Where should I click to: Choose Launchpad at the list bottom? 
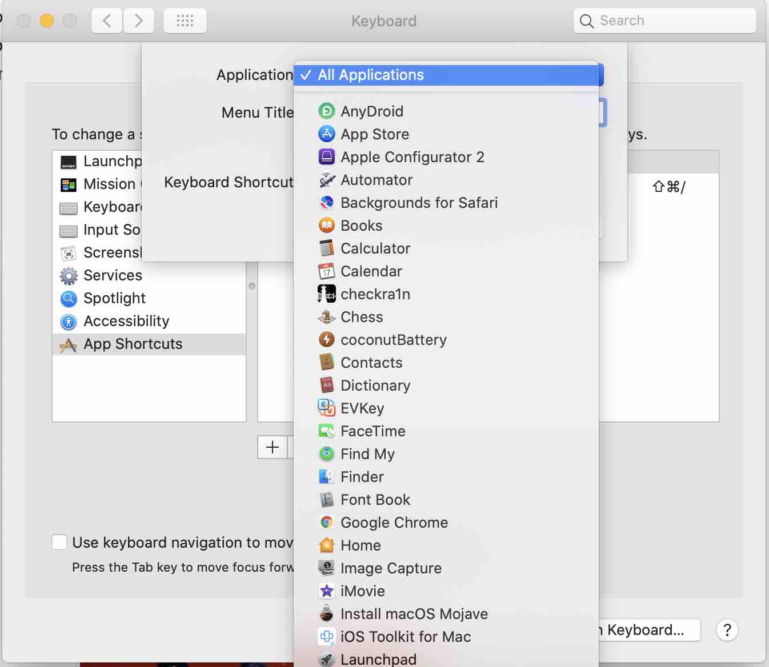click(x=446, y=659)
